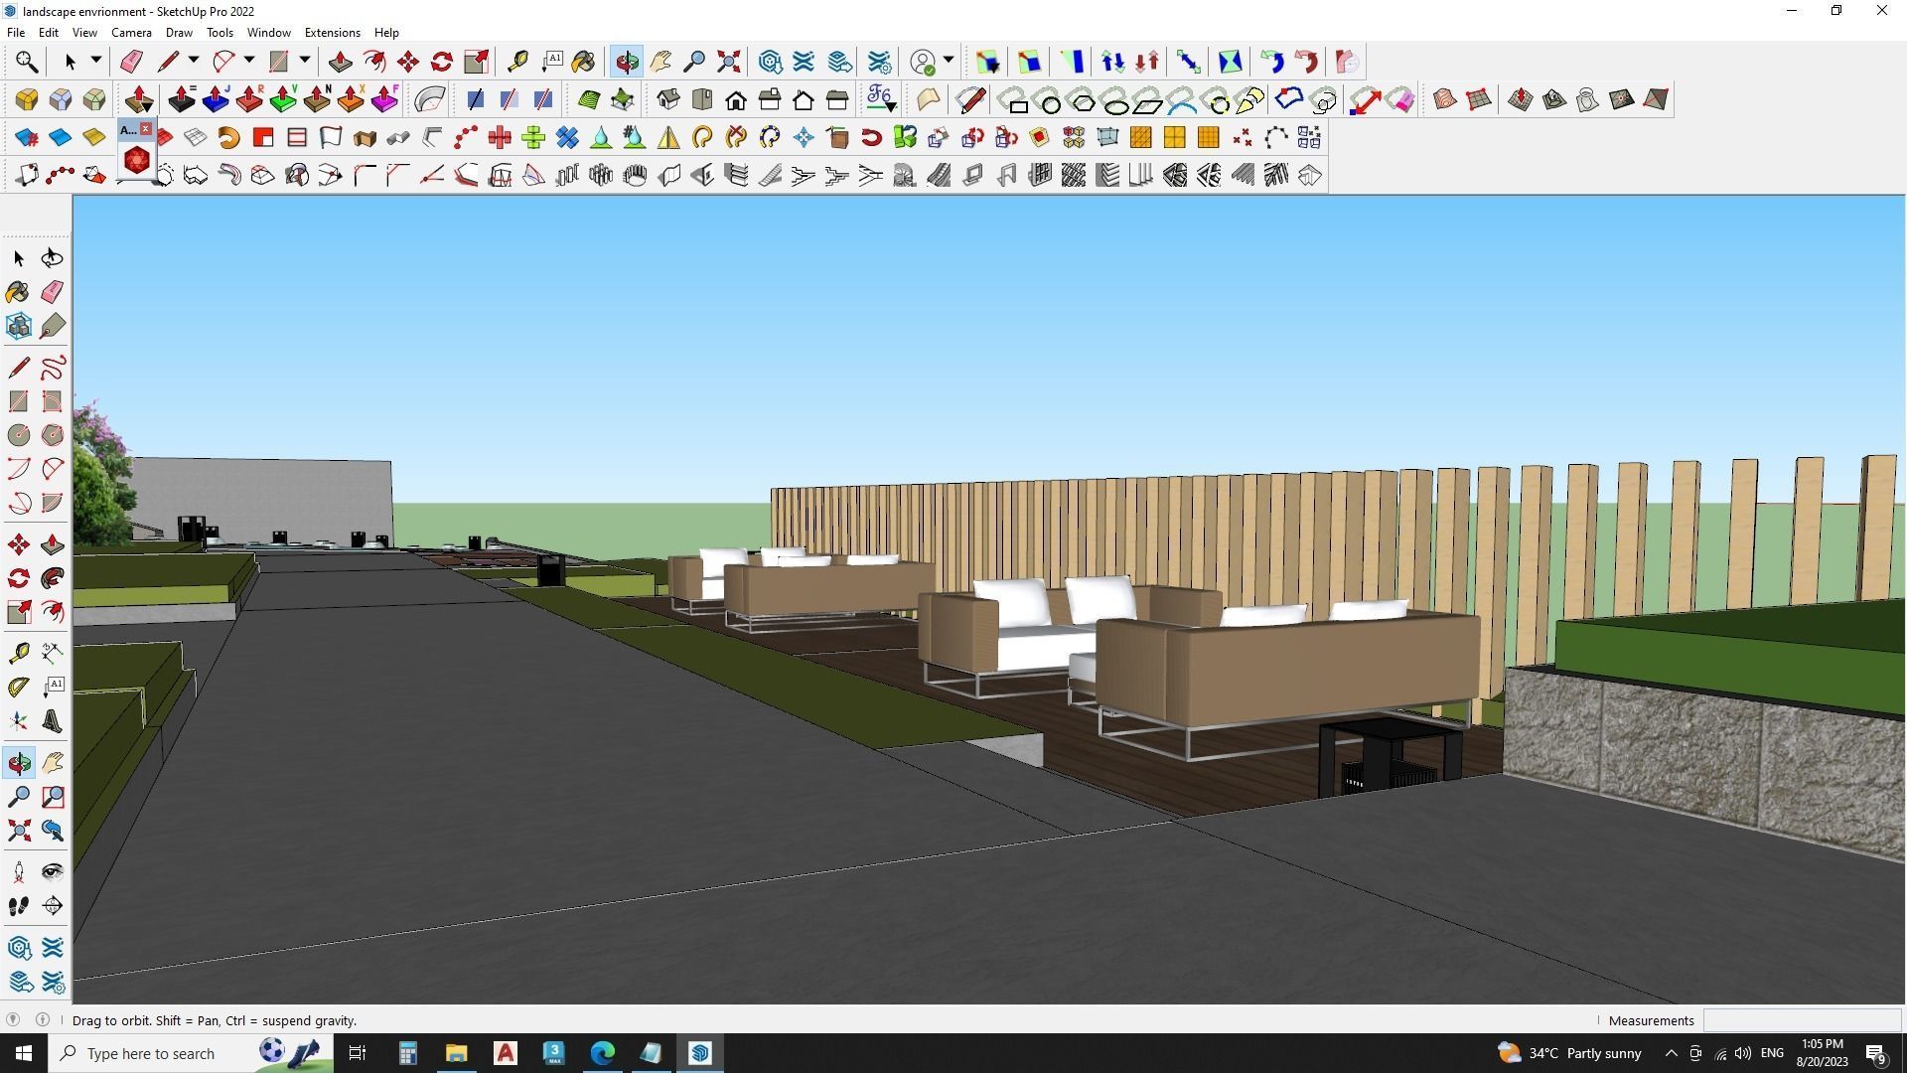Switch to Front view house icon
The image size is (1907, 1073).
(x=736, y=99)
